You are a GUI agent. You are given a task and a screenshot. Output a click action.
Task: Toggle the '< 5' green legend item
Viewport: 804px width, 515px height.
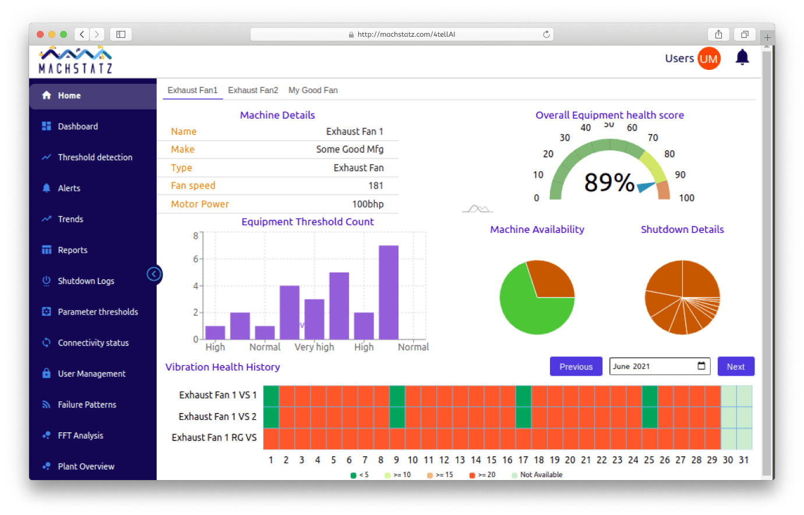359,475
